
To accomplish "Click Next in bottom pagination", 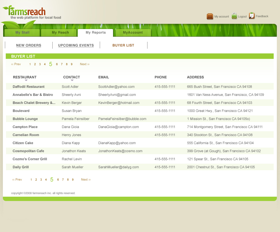I will (86, 180).
